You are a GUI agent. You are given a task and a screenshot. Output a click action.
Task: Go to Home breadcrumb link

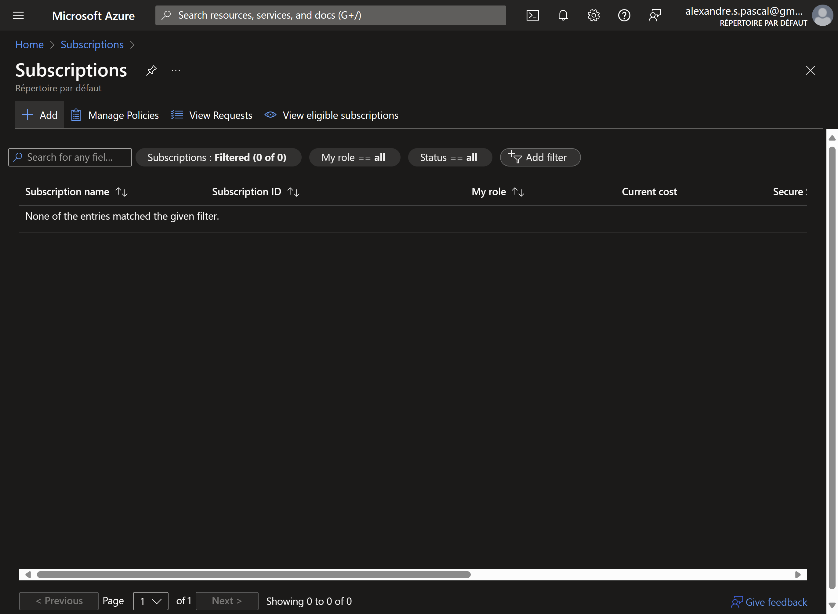click(x=29, y=45)
